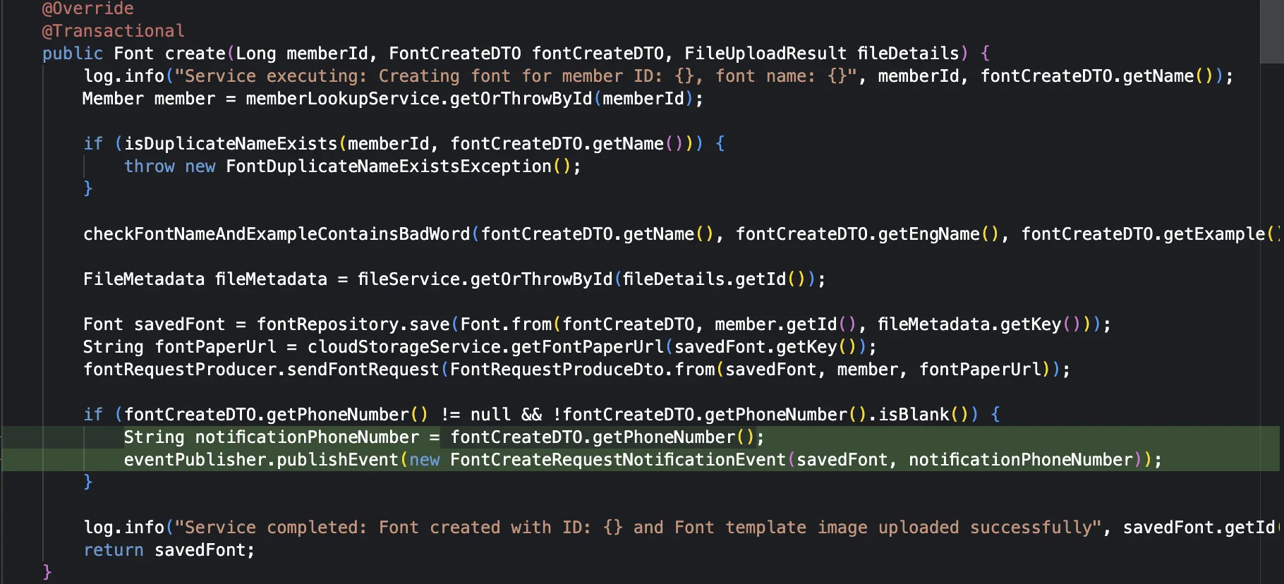This screenshot has width=1284, height=584.
Task: Click the return keyword
Action: (x=113, y=550)
